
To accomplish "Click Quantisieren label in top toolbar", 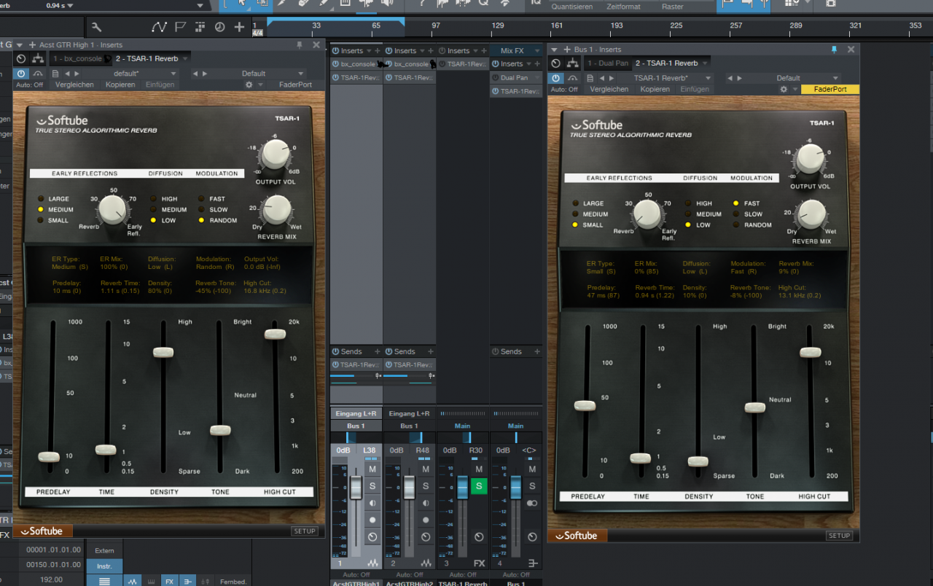I will pos(572,7).
